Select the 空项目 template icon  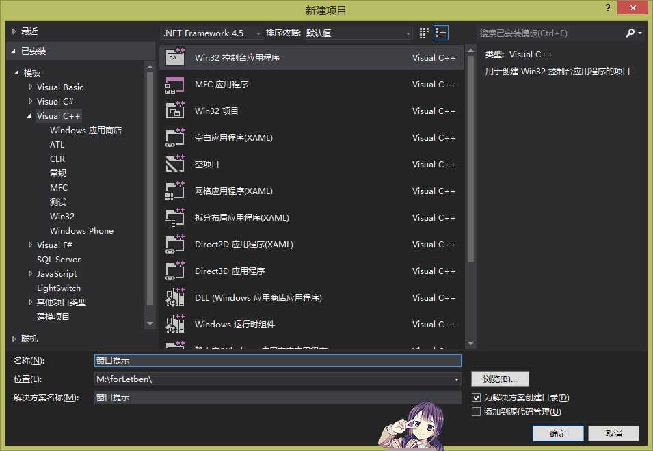pos(175,164)
